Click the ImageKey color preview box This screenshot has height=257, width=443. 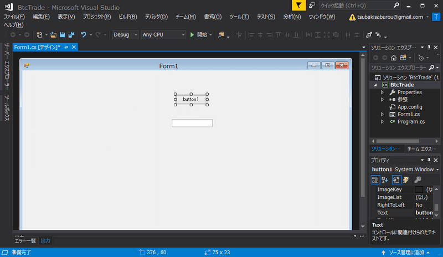tap(419, 189)
